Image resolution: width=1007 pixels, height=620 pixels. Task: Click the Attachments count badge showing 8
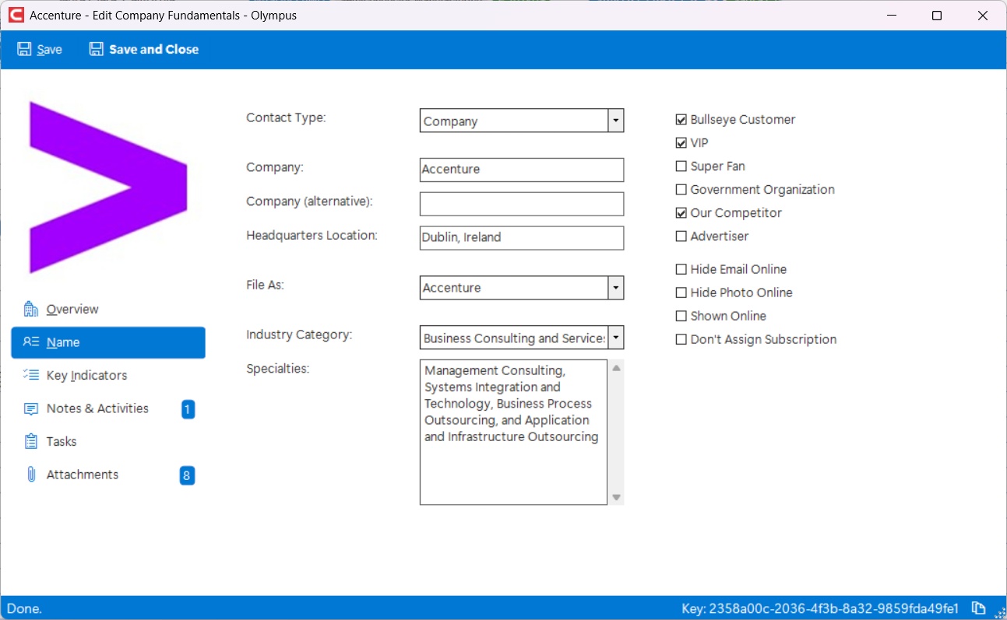188,475
